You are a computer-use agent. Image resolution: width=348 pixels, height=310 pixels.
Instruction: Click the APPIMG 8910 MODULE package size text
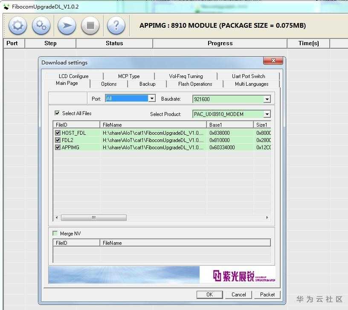pos(223,26)
